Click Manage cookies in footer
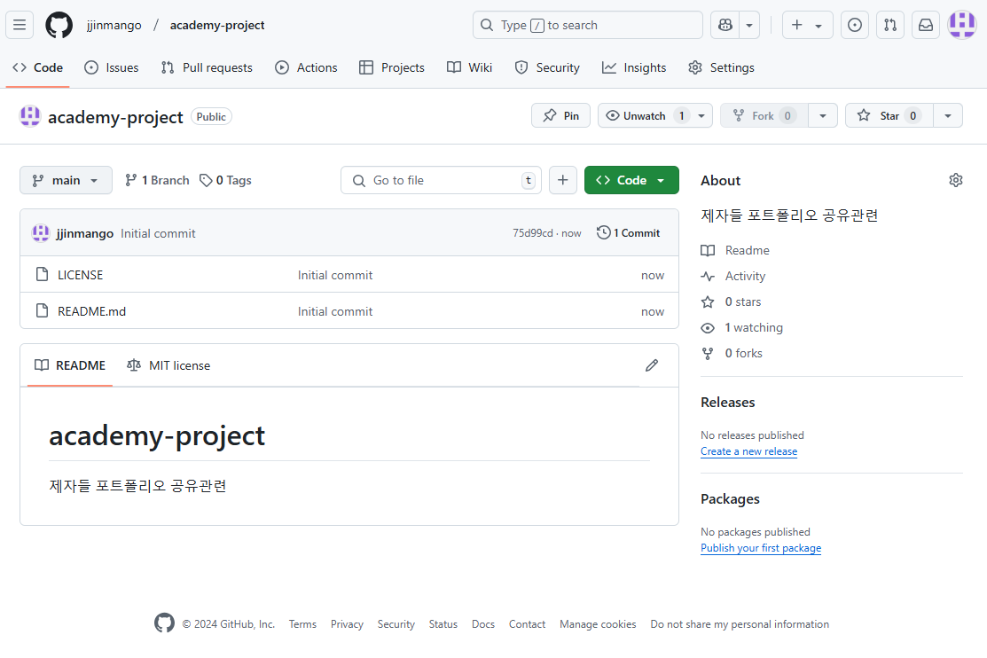 coord(598,624)
